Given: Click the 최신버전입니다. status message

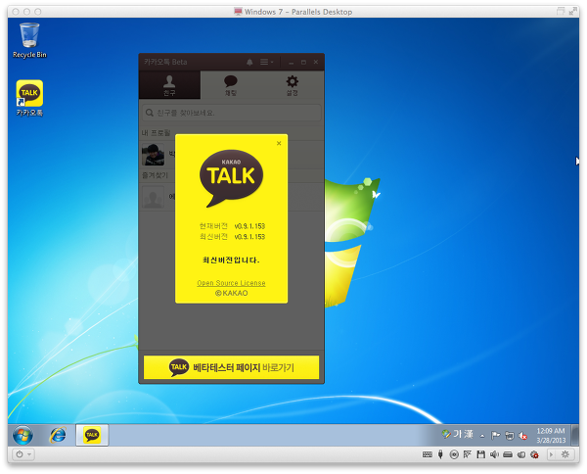Looking at the screenshot, I should point(231,260).
